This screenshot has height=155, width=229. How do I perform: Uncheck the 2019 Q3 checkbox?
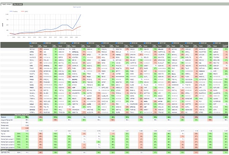186,43
